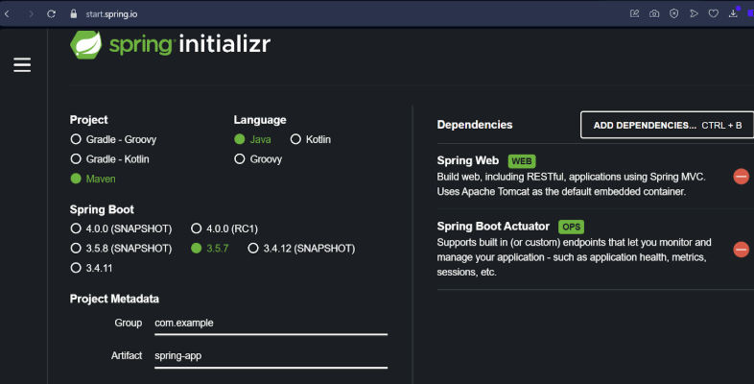754x384 pixels.
Task: Select Gradle - Groovy project type
Action: [76, 139]
